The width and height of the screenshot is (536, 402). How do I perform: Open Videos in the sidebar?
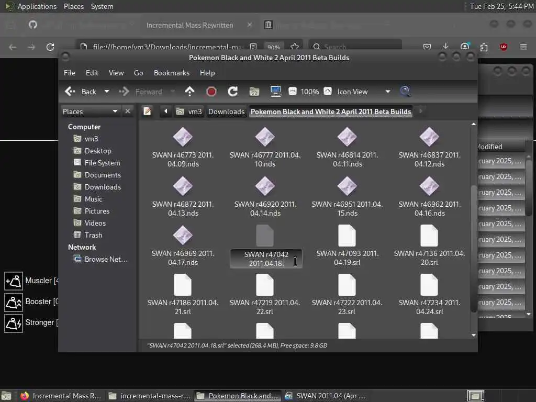pyautogui.click(x=95, y=223)
